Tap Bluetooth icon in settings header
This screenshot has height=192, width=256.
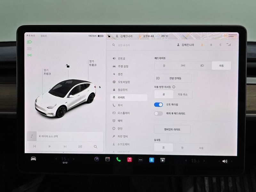point(220,45)
